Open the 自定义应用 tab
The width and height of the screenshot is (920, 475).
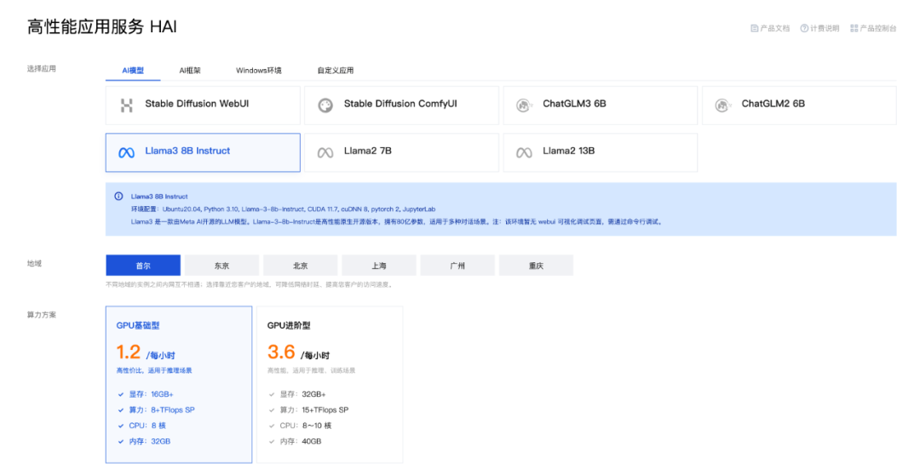click(x=336, y=71)
